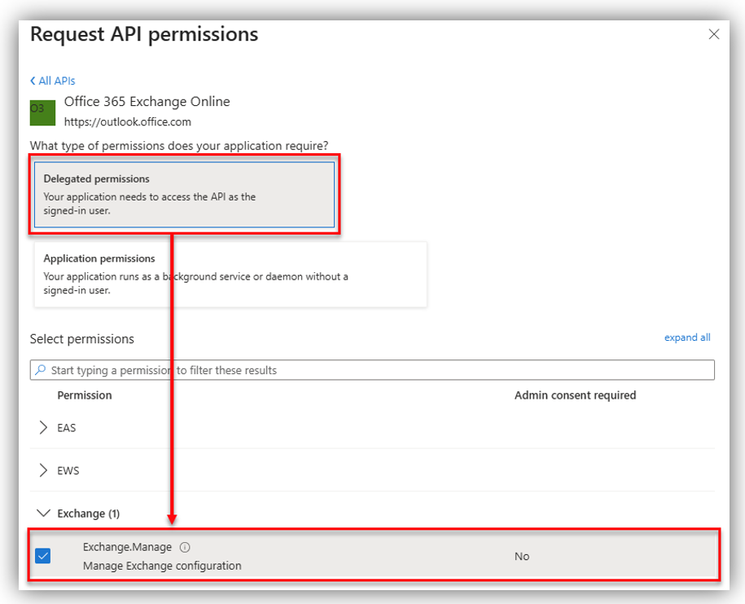Click the https://outlook.office.com URL text
Viewport: 745px width, 604px height.
[x=127, y=121]
